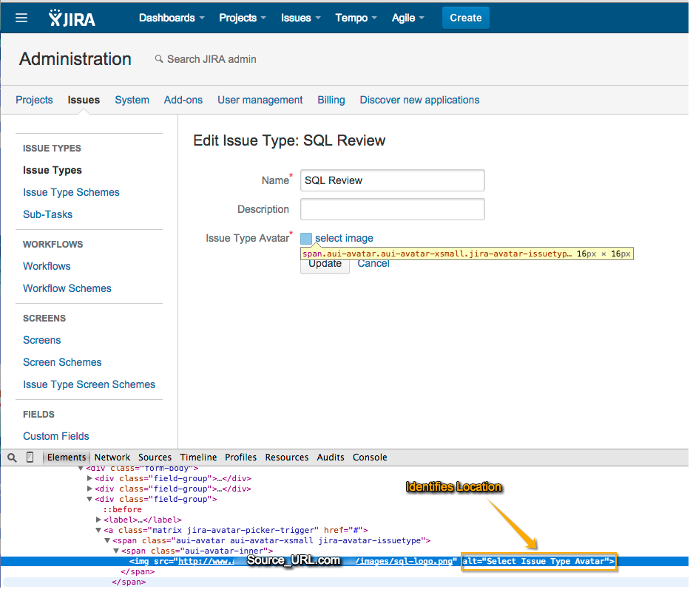This screenshot has width=690, height=595.
Task: Switch to the Projects admin tab
Action: pos(34,100)
